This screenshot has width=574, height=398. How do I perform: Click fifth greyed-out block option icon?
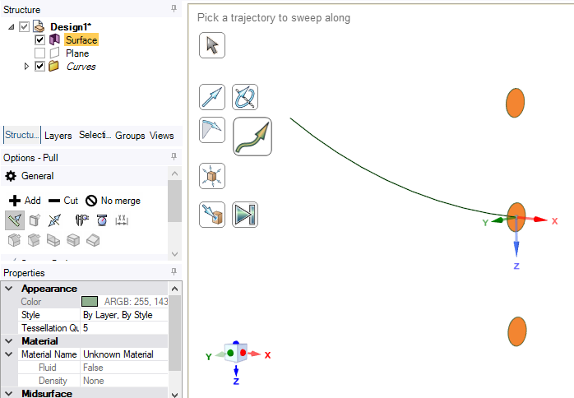coord(93,240)
